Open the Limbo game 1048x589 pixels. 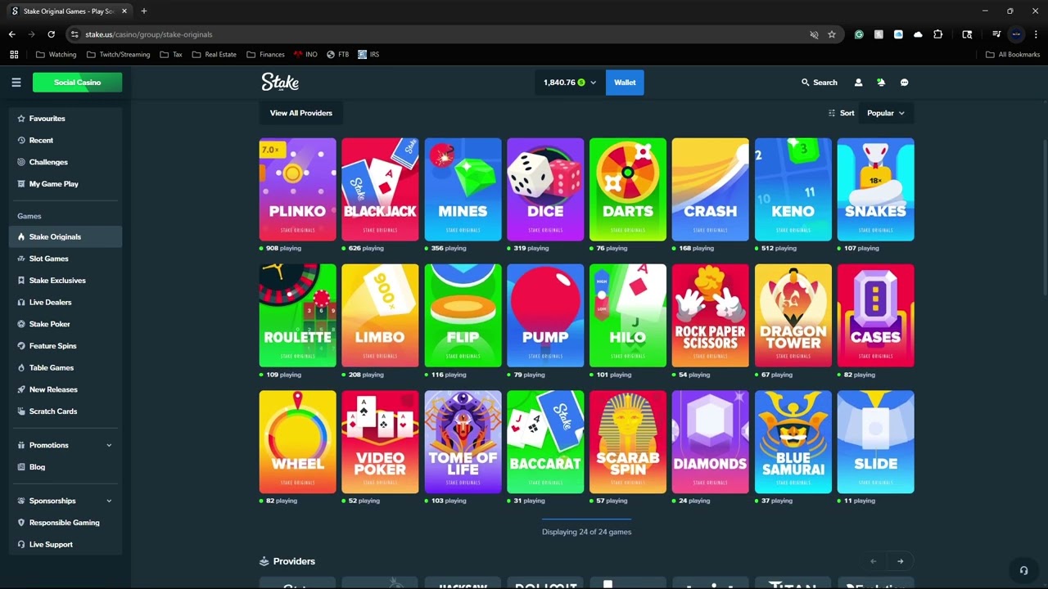[x=380, y=316]
